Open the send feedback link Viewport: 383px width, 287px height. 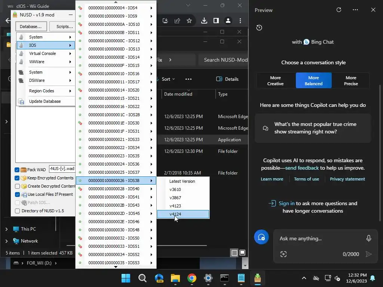[302, 168]
